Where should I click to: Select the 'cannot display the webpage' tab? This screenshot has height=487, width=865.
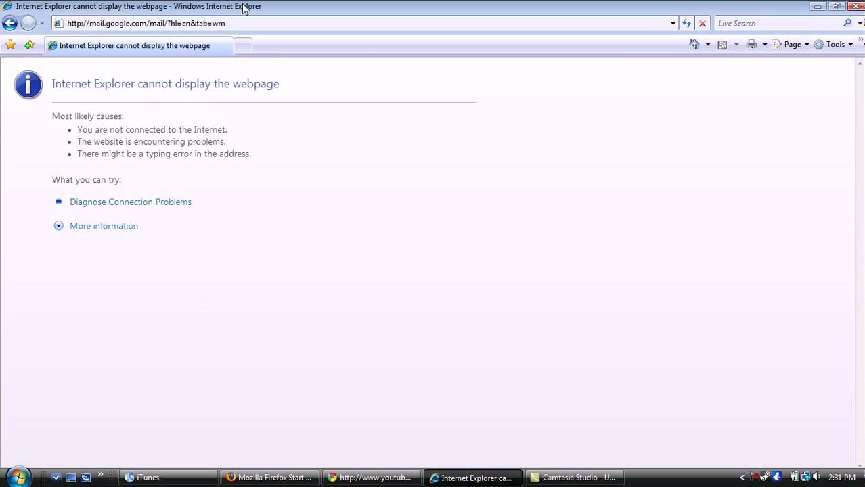[139, 45]
